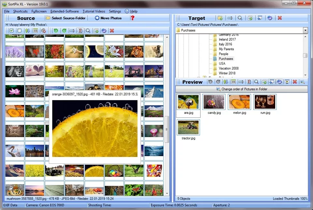Click the red X delete icon in Source toolbar
The width and height of the screenshot is (313, 210).
pyautogui.click(x=112, y=31)
